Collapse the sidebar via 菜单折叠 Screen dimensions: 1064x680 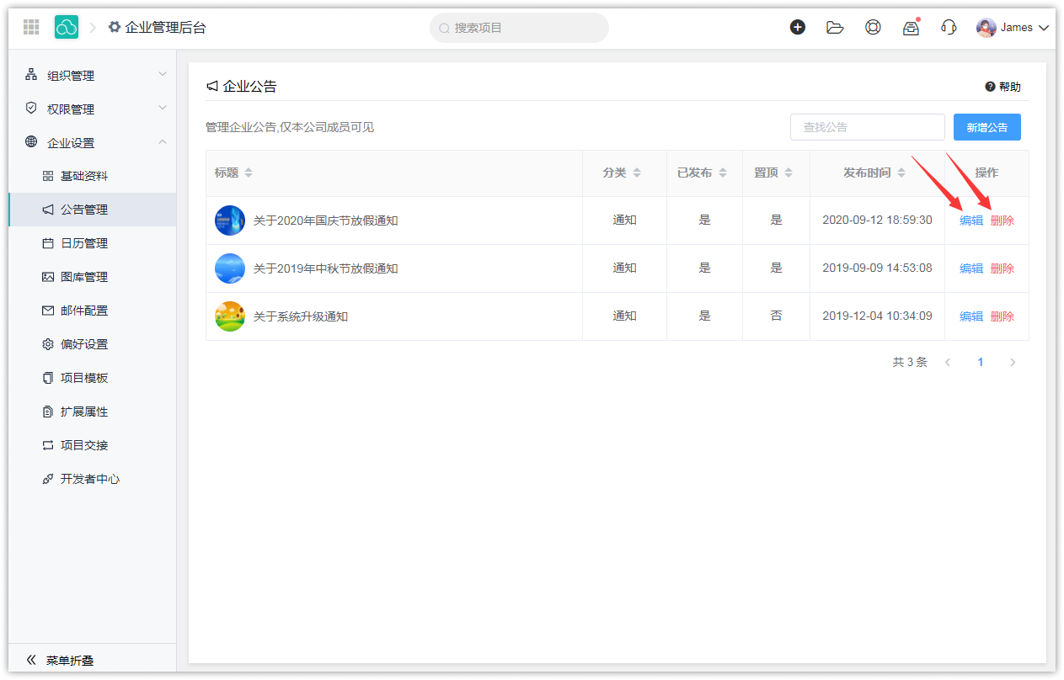point(61,660)
